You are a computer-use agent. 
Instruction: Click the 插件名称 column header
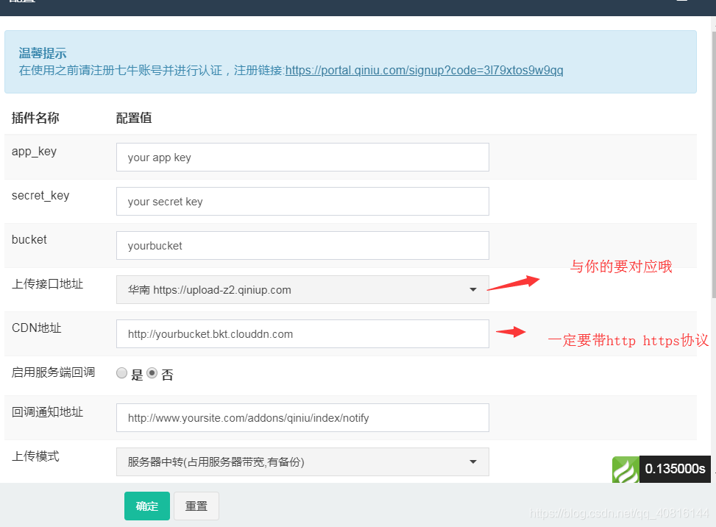(x=35, y=118)
